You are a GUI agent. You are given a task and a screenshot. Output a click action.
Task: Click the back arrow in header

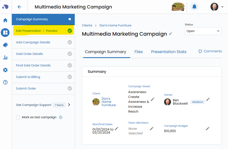pyautogui.click(x=20, y=7)
